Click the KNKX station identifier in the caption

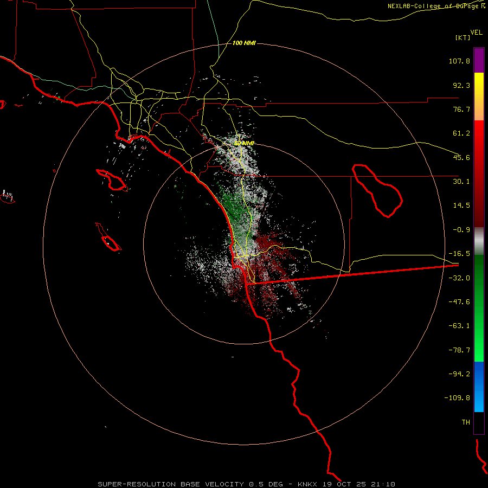pyautogui.click(x=307, y=484)
